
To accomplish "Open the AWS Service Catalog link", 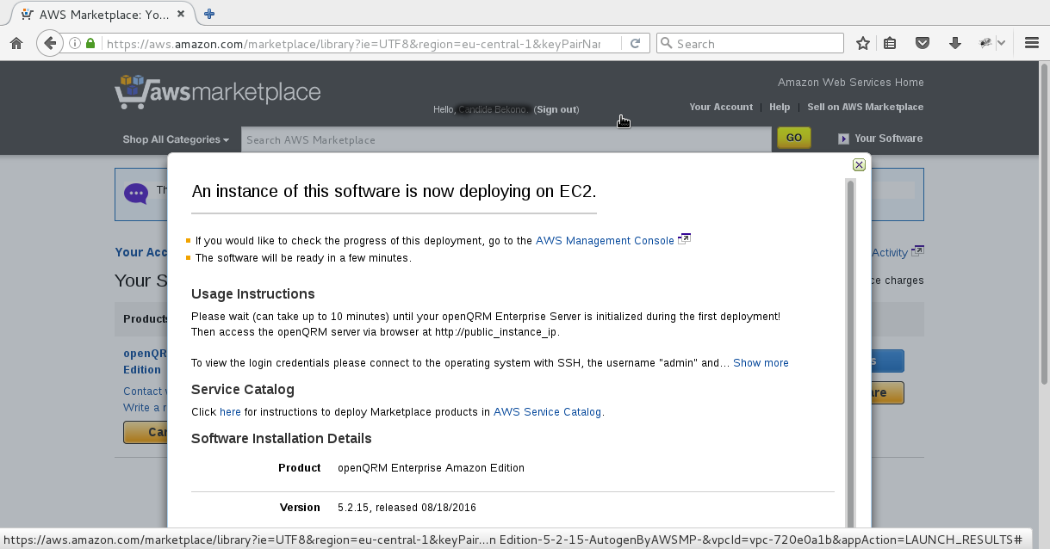I will [x=547, y=412].
